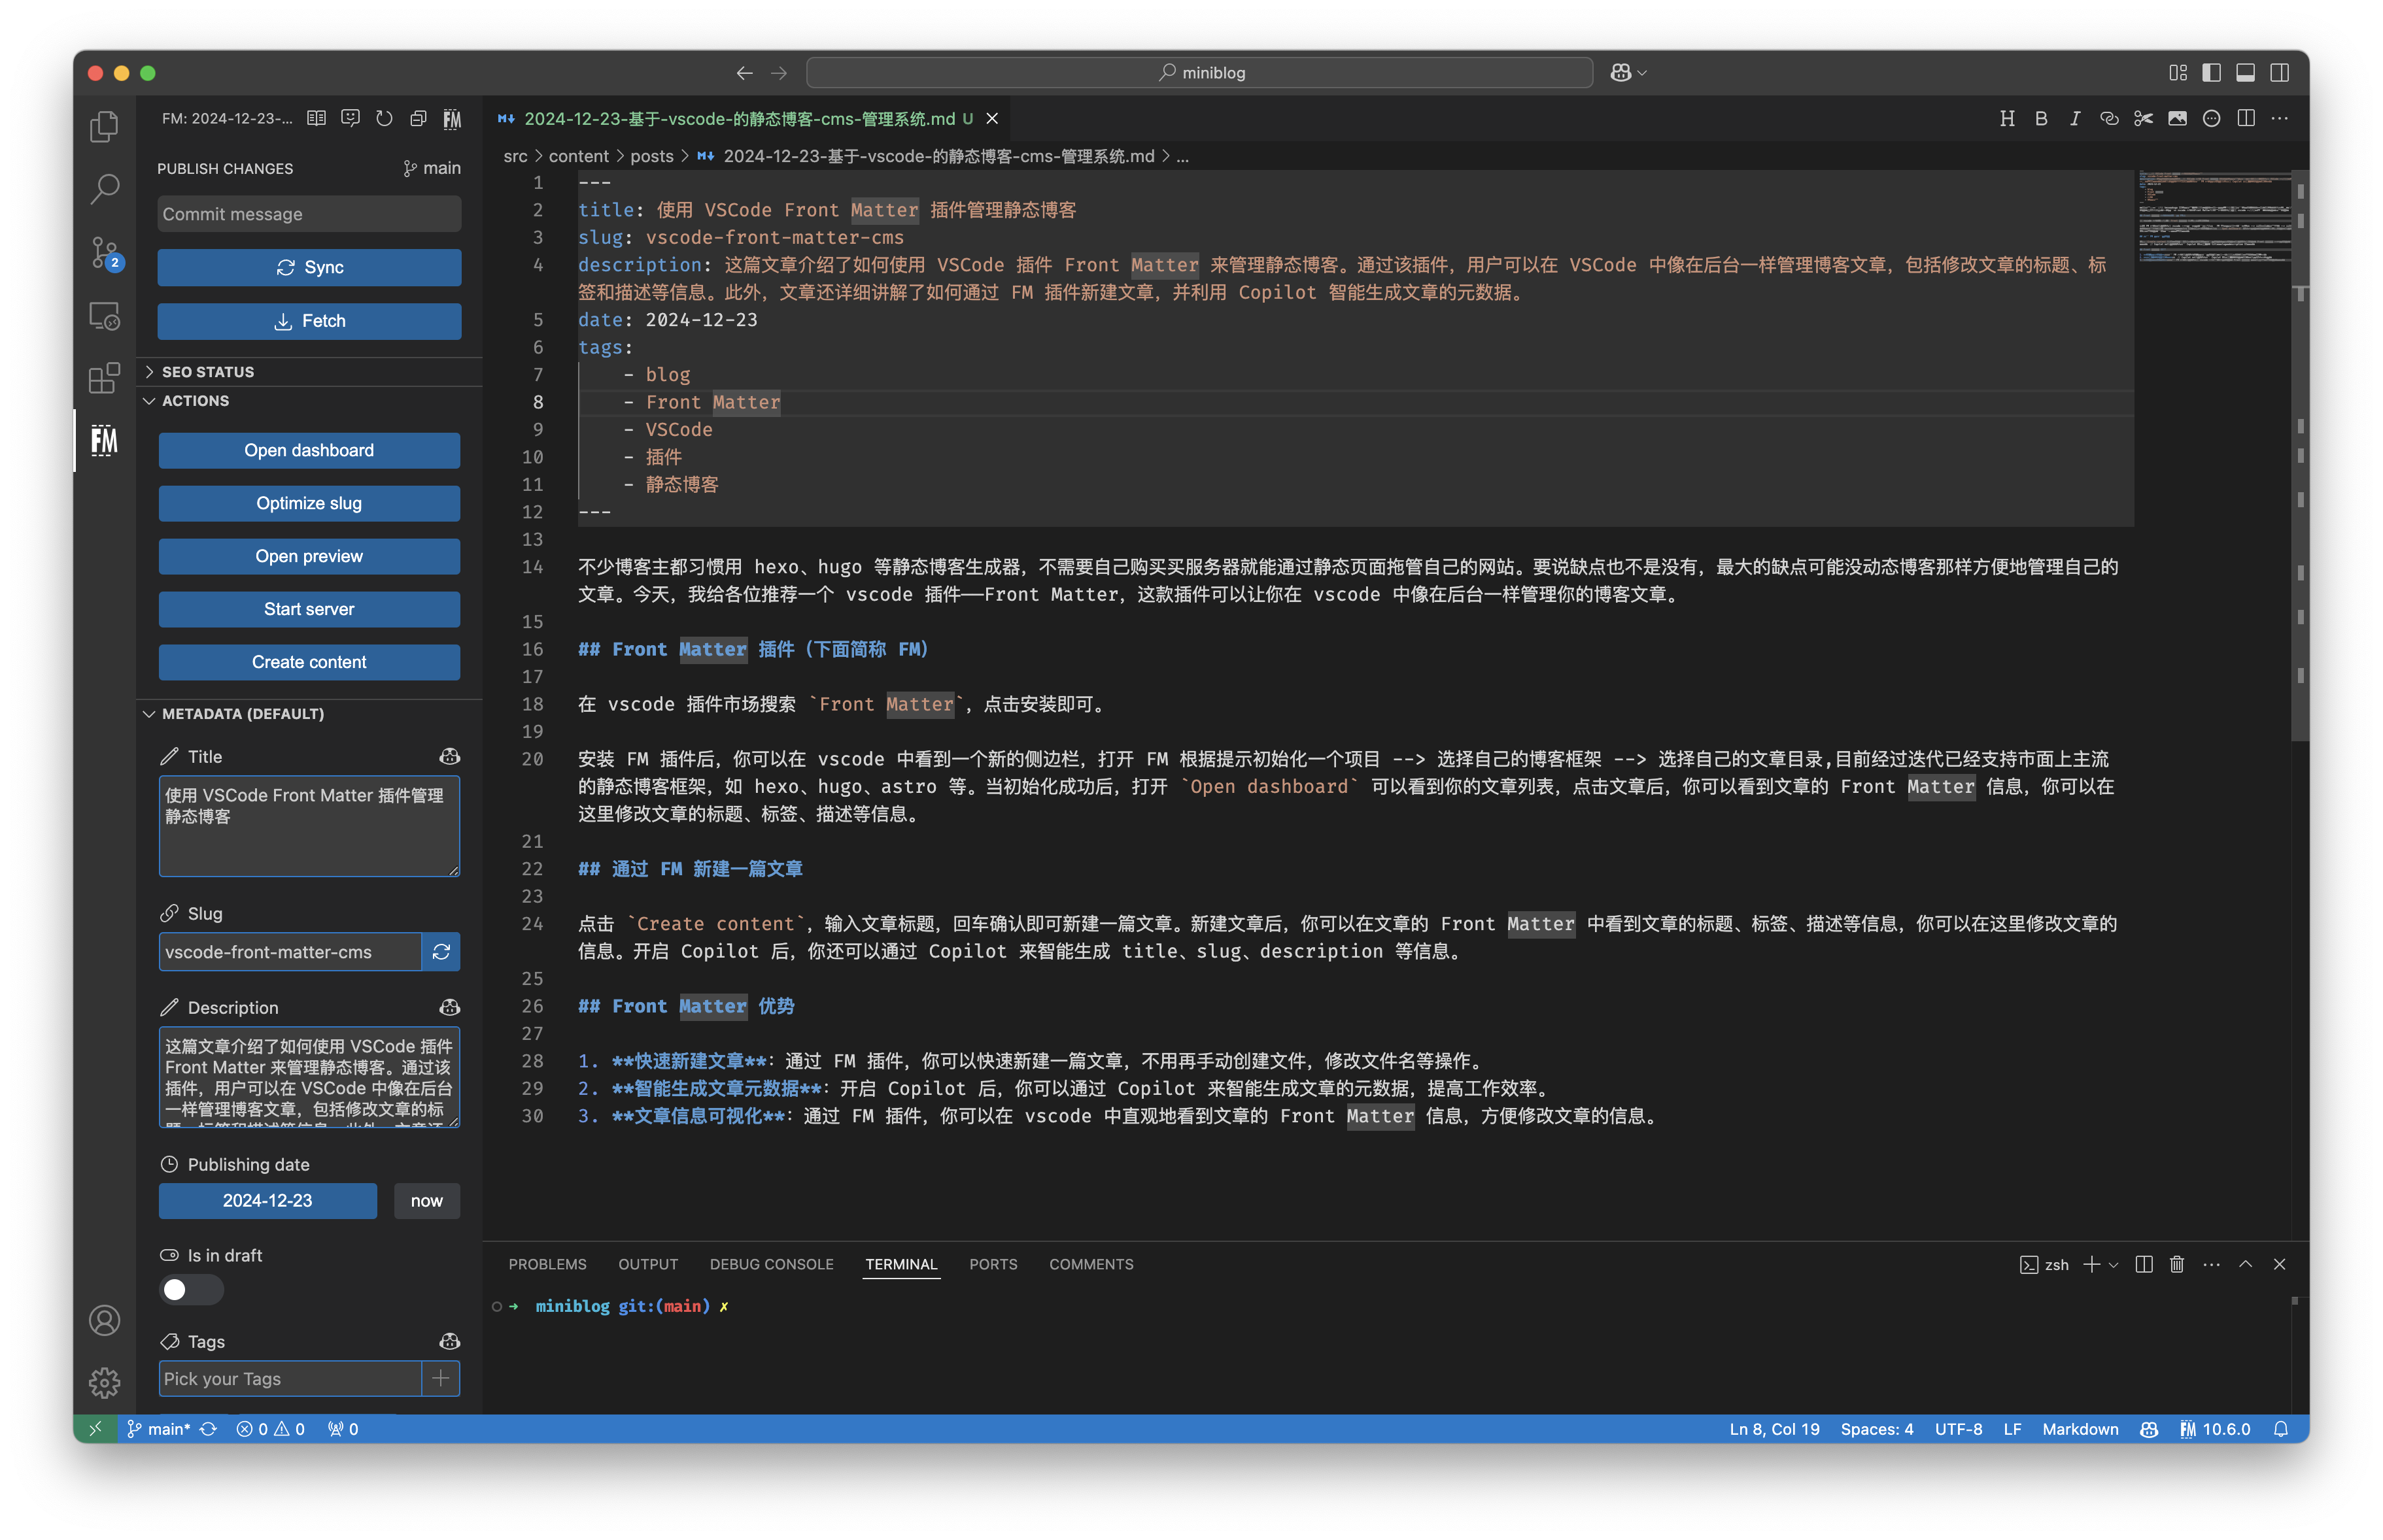This screenshot has height=1540, width=2383.
Task: Open the 2024-12-23 publishing date picker
Action: pos(267,1201)
